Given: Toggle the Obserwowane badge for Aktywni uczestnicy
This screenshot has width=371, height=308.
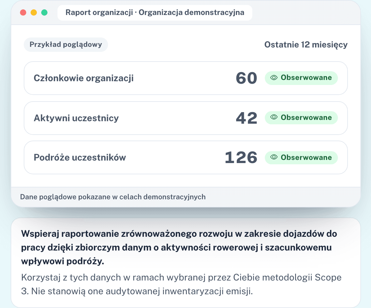Looking at the screenshot, I should pyautogui.click(x=301, y=118).
